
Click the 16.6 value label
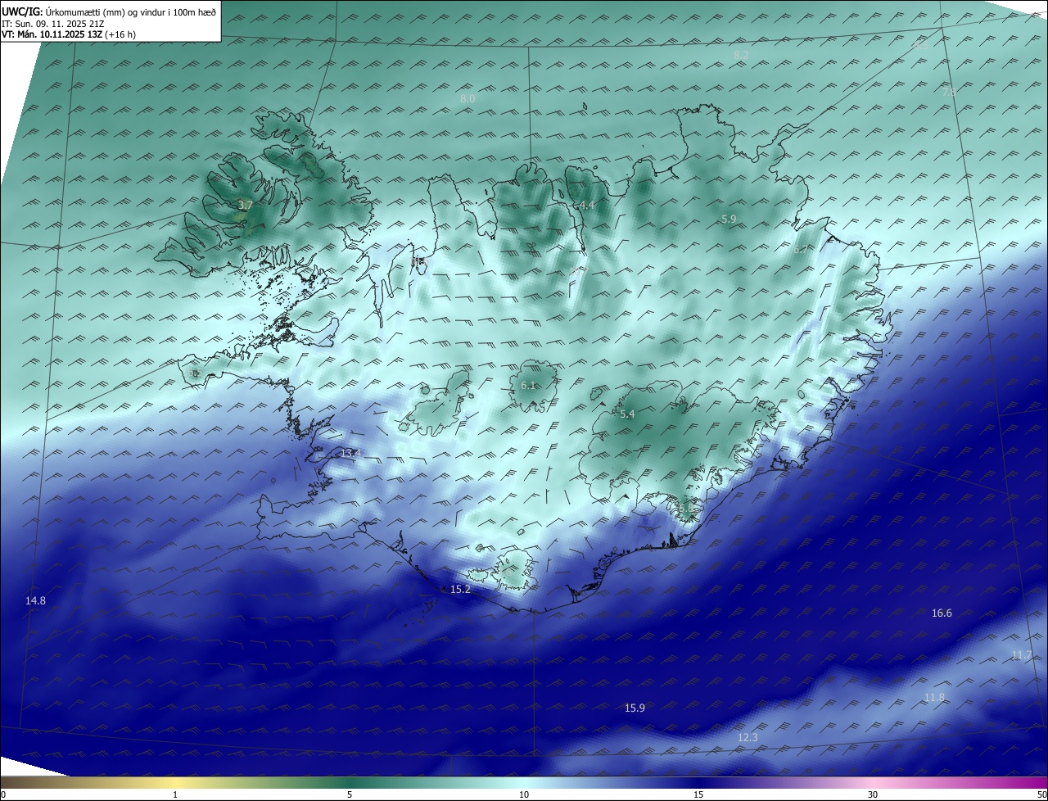(x=942, y=613)
